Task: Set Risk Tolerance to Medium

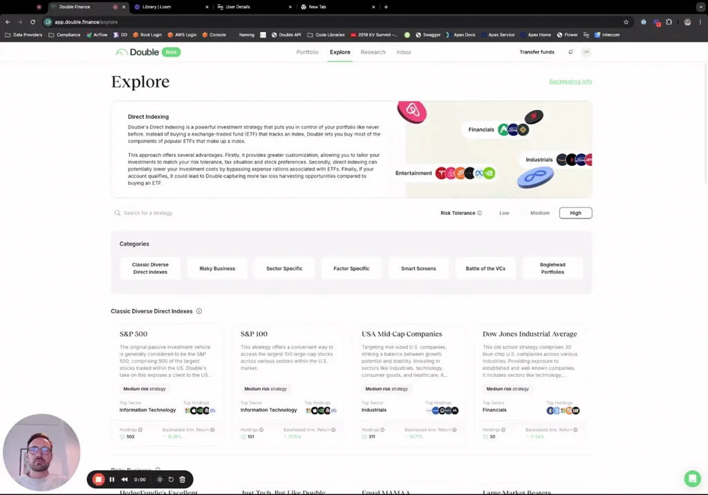Action: 539,213
